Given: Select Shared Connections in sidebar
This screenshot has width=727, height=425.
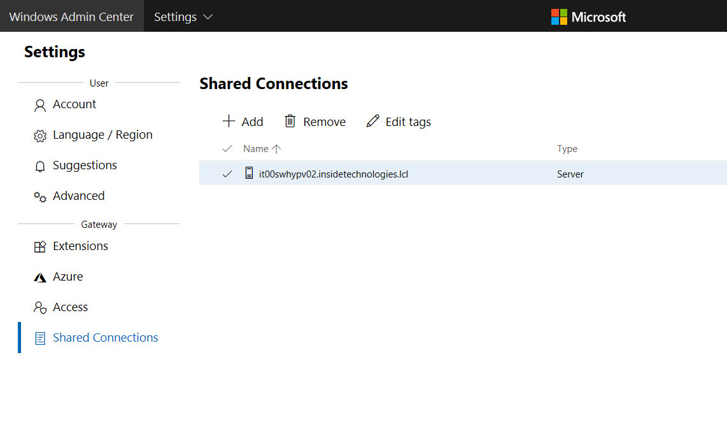Looking at the screenshot, I should (x=105, y=338).
